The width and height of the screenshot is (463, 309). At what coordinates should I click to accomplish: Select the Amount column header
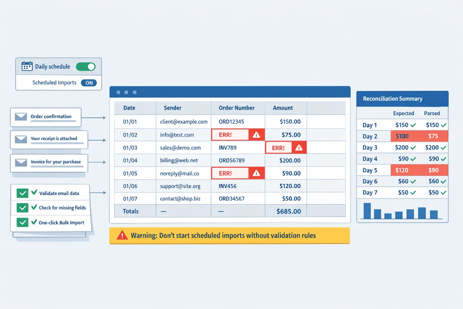[283, 108]
